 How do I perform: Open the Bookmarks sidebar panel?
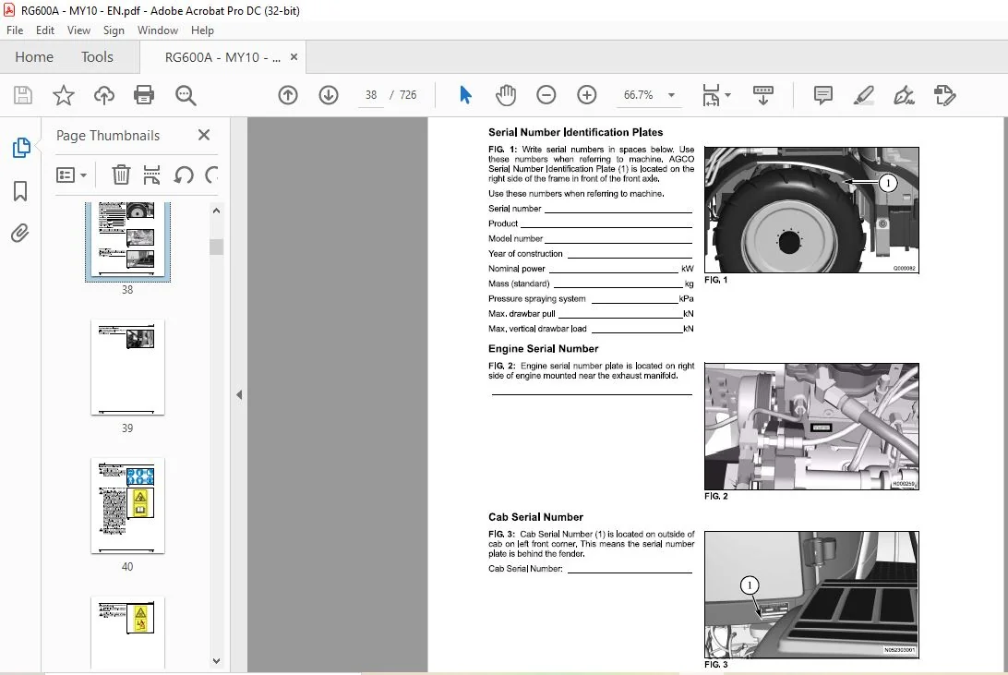(x=20, y=190)
